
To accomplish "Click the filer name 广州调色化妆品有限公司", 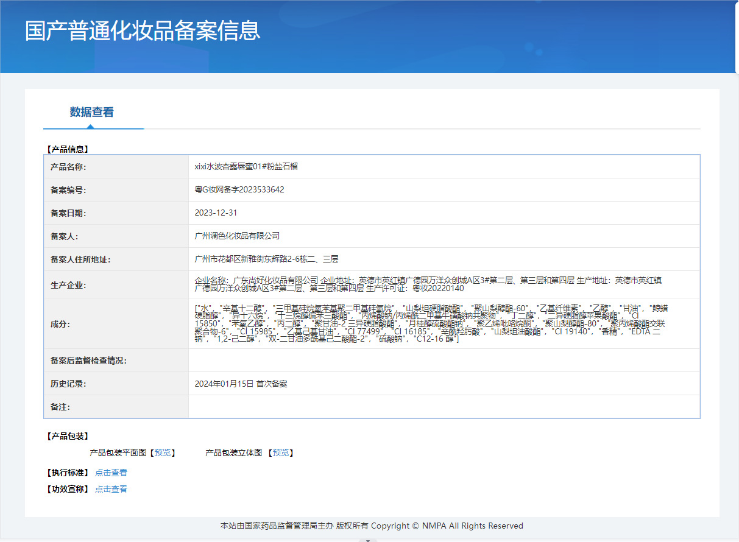I will point(236,236).
